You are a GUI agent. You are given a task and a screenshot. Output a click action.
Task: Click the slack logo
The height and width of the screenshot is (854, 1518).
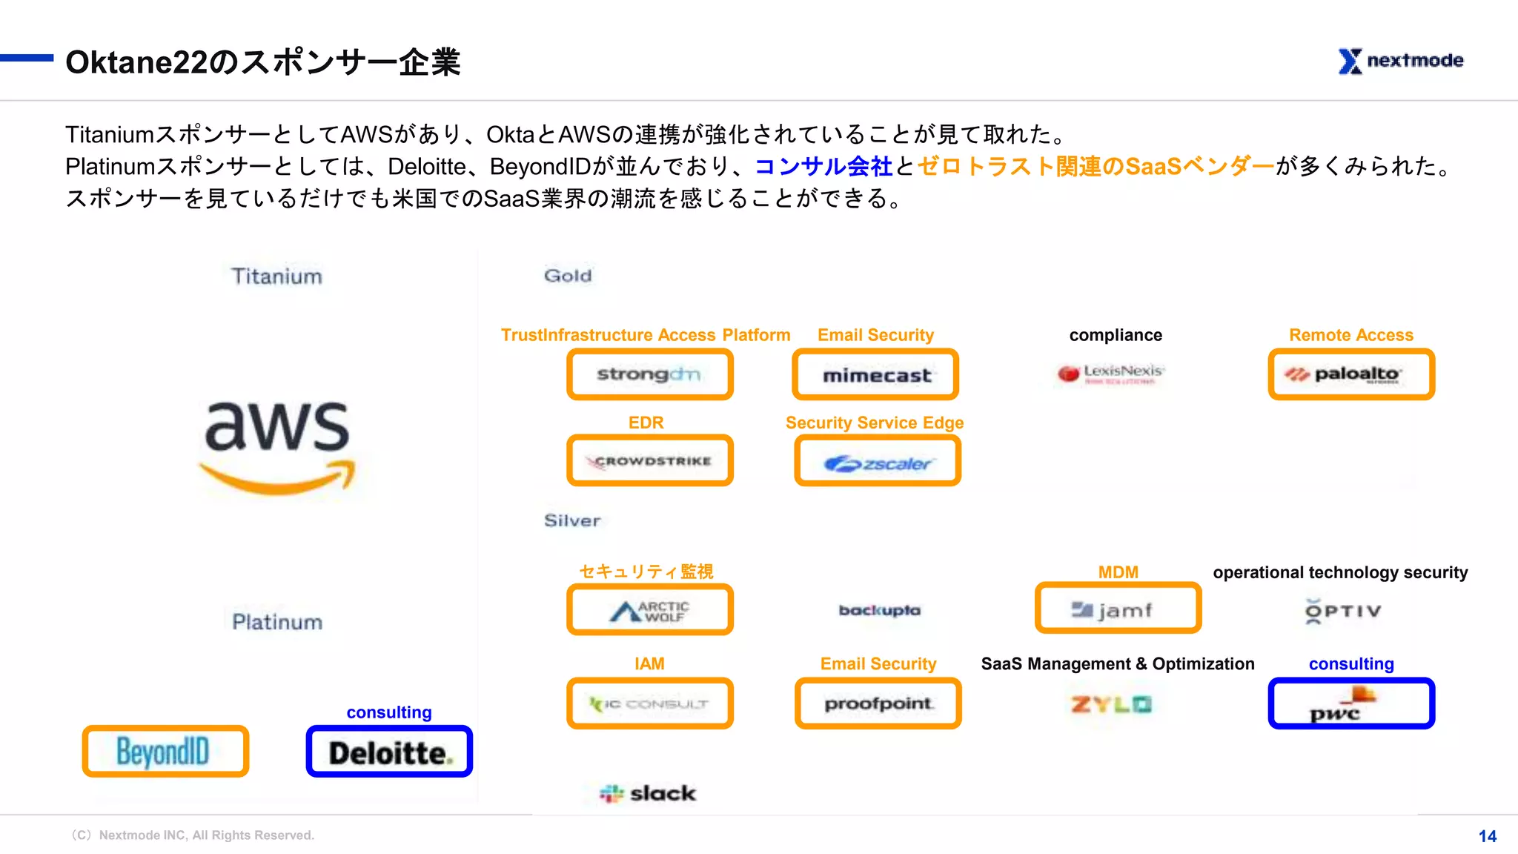coord(648,793)
